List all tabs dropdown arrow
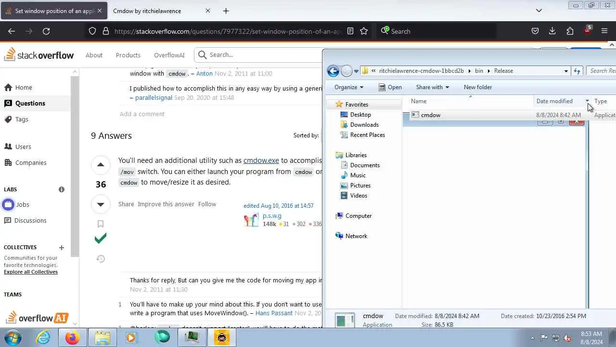Viewport: 616px width, 347px height. [x=539, y=11]
